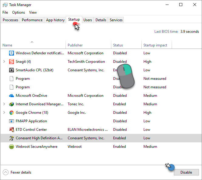Click Webroot publisher cell
Viewport: 202px width, 180px height.
click(75, 147)
